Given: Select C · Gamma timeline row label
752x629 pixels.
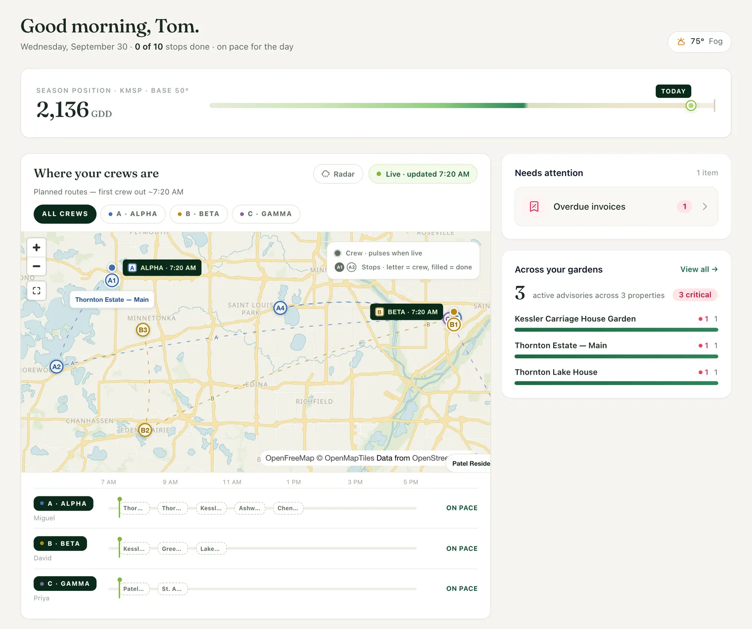Looking at the screenshot, I should point(65,583).
